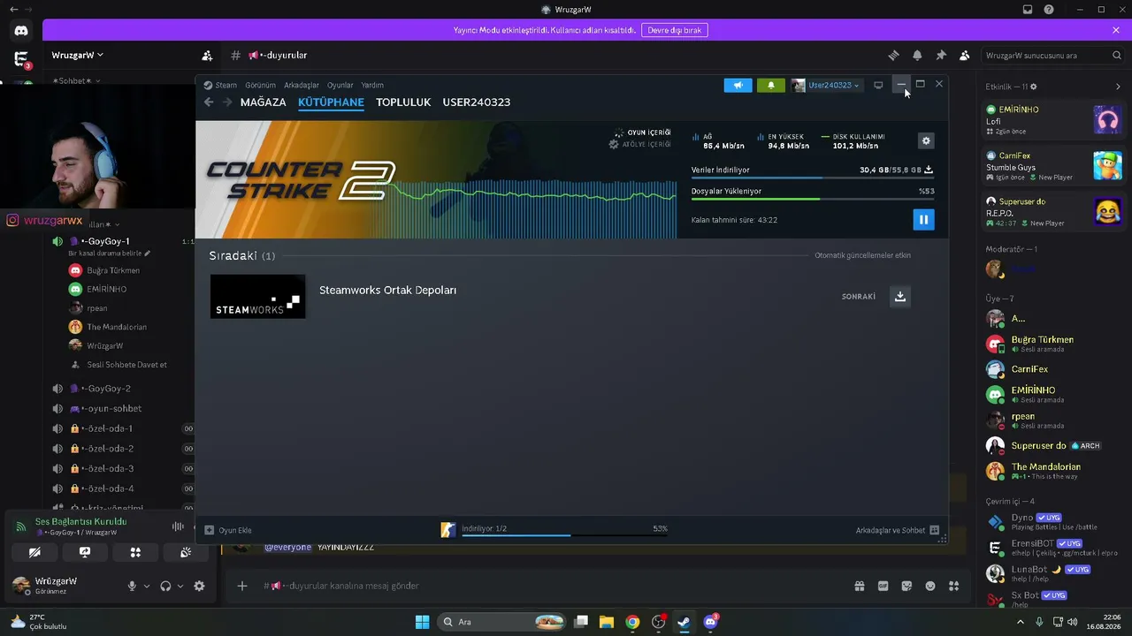Toggle Discord noise suppression

pyautogui.click(x=178, y=526)
